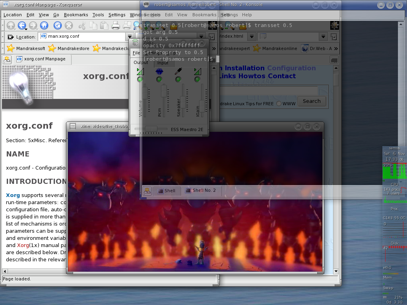The image size is (407, 305).
Task: Toggle mute LED for Volume channel
Action: point(140,79)
